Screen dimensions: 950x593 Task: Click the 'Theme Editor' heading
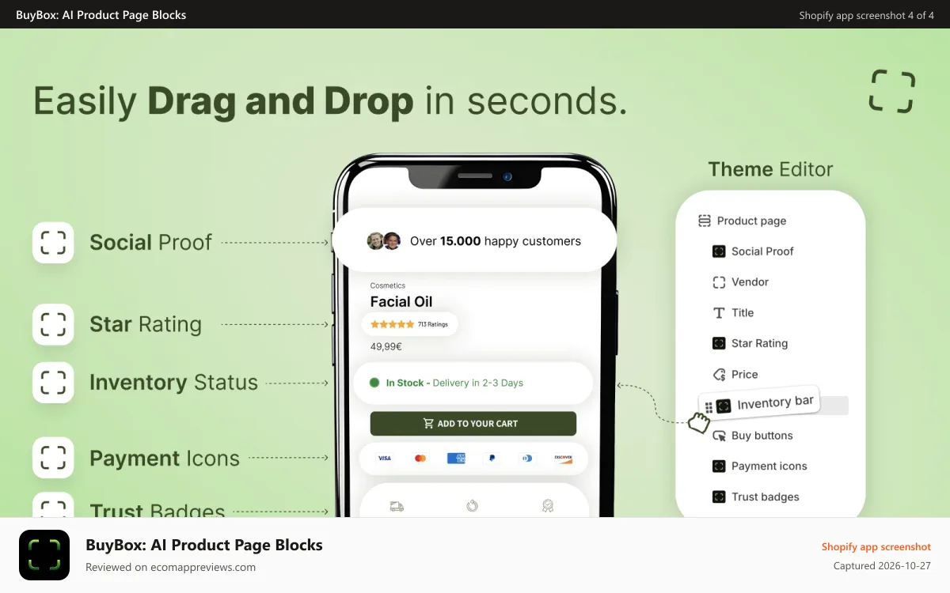(770, 169)
